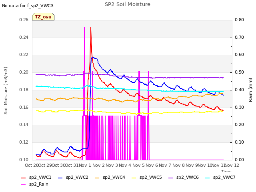This screenshot has height=192, width=256.
Task: Click the Oct 28 x-axis tick label
Action: tap(32, 165)
